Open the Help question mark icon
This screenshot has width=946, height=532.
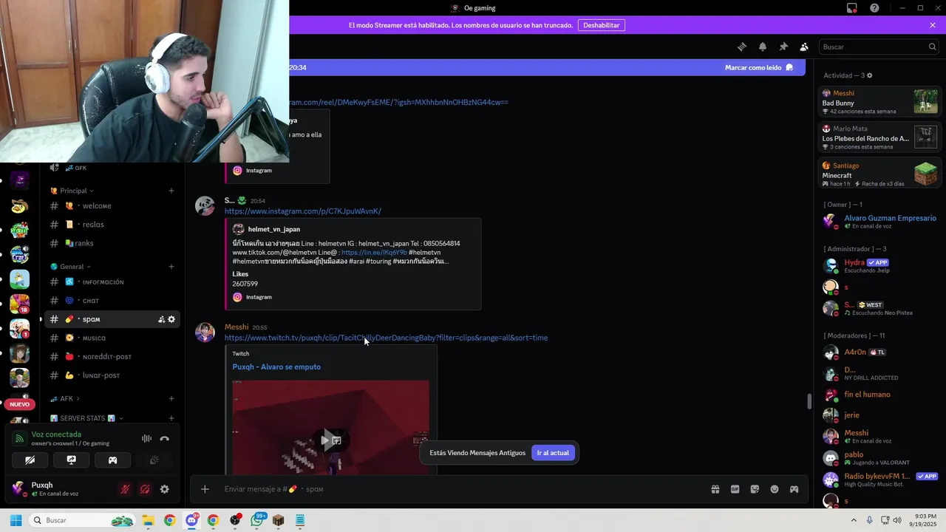click(874, 8)
